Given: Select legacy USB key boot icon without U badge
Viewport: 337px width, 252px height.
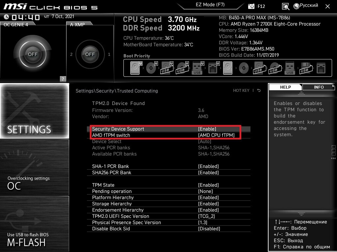Looking at the screenshot, I should click(x=290, y=68).
